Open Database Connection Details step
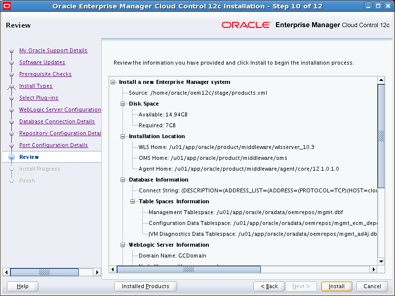The height and width of the screenshot is (296, 395). coord(57,121)
